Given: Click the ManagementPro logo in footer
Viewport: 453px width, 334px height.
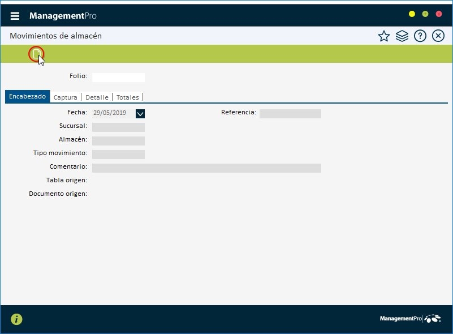Looking at the screenshot, I should (x=410, y=319).
